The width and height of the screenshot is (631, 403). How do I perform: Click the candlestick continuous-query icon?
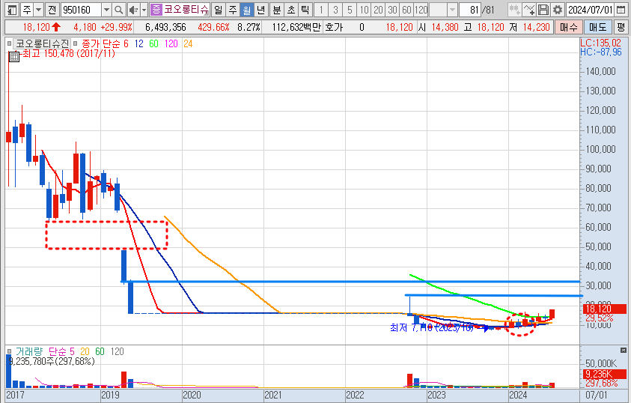(x=514, y=10)
